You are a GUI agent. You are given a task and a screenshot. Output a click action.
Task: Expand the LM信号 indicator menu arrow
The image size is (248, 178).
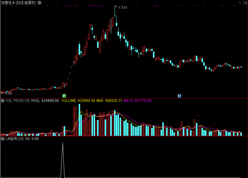click(x=3, y=139)
